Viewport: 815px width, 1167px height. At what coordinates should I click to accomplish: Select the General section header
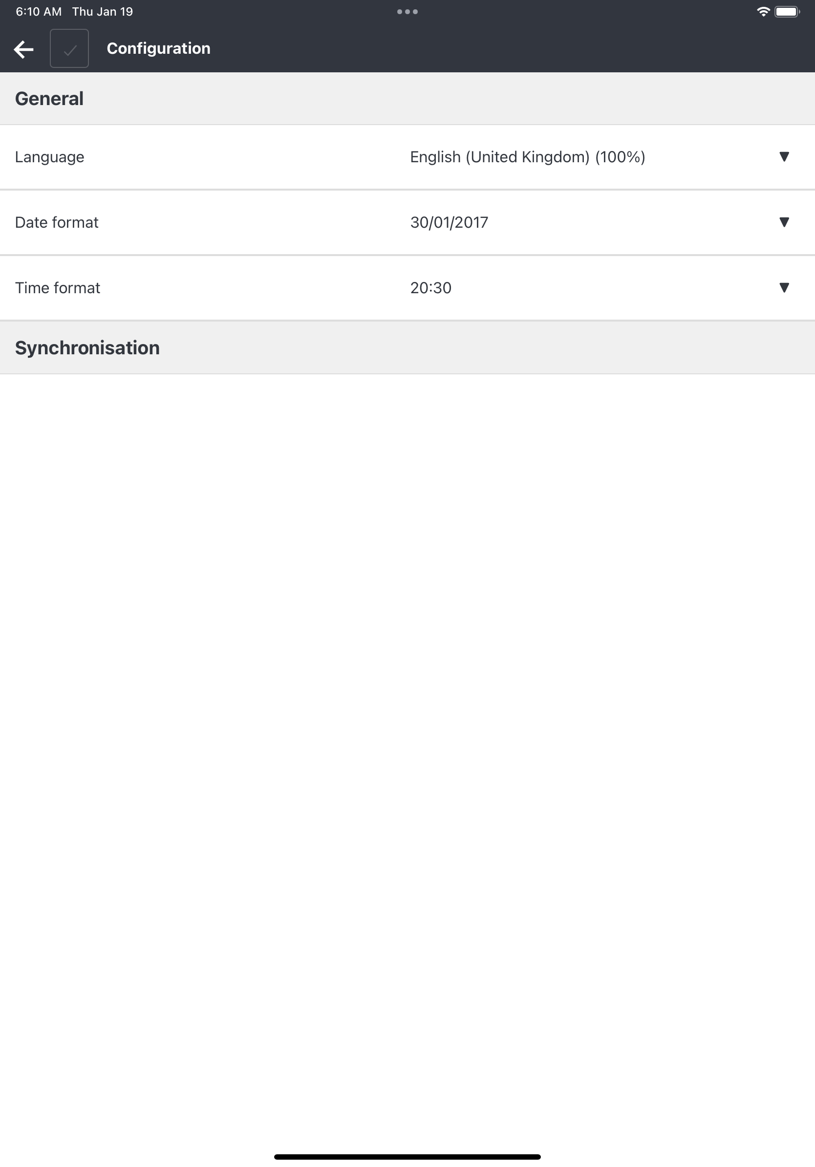click(x=50, y=98)
